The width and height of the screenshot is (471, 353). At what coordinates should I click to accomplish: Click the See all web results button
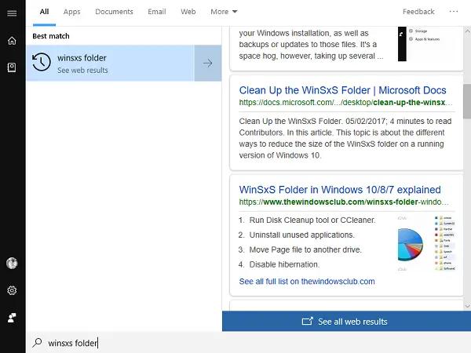pos(346,321)
